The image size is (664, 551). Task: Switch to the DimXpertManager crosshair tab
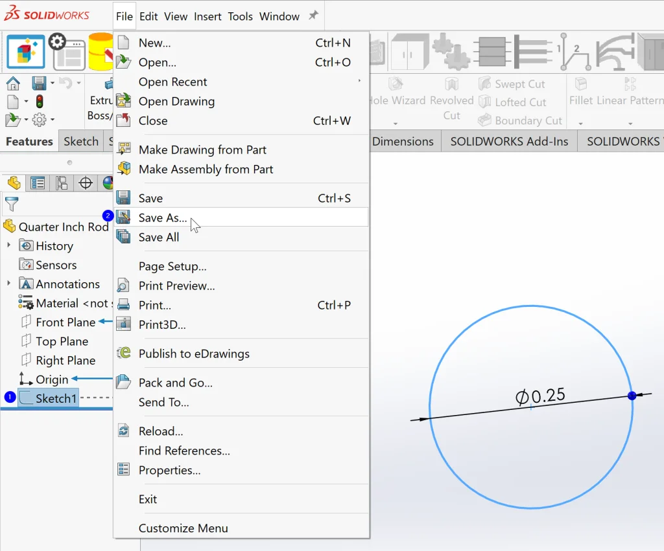(85, 183)
